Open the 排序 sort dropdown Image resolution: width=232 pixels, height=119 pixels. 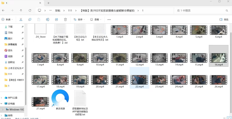pos(79,20)
